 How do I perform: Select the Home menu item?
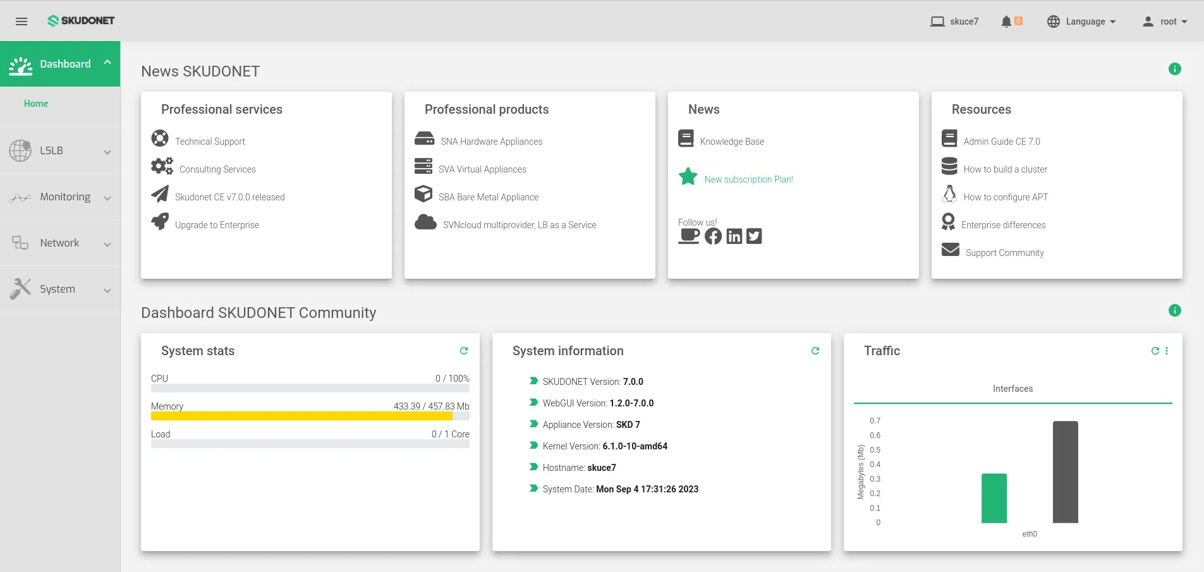click(36, 104)
